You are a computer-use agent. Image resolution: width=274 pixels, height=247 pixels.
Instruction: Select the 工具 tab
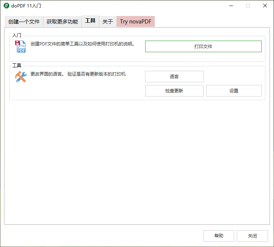pos(90,21)
